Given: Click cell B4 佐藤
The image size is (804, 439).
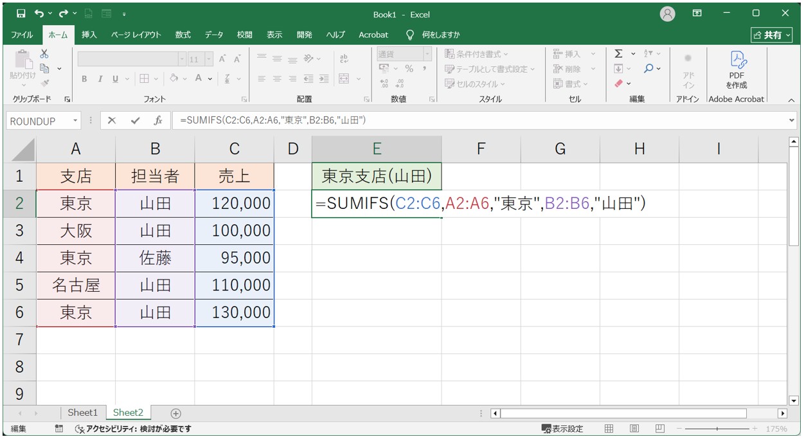Looking at the screenshot, I should click(155, 258).
